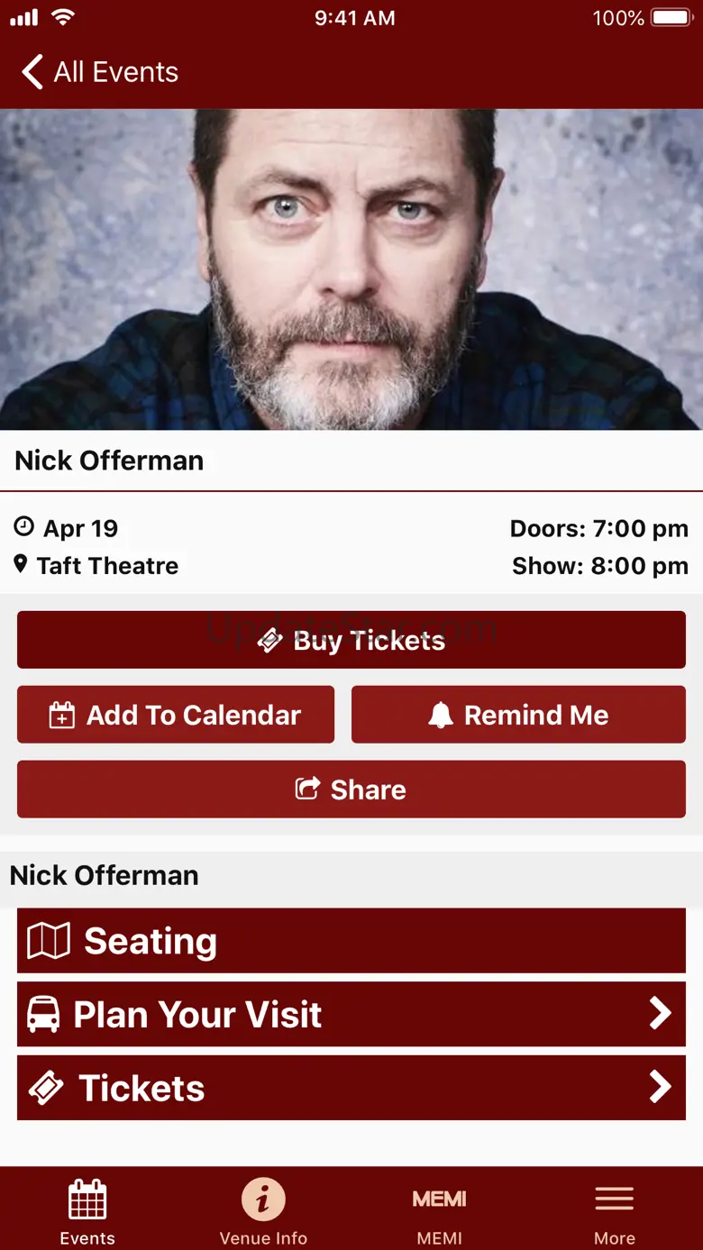Expand Plan Your Visit chevron
The width and height of the screenshot is (703, 1250).
point(660,1014)
